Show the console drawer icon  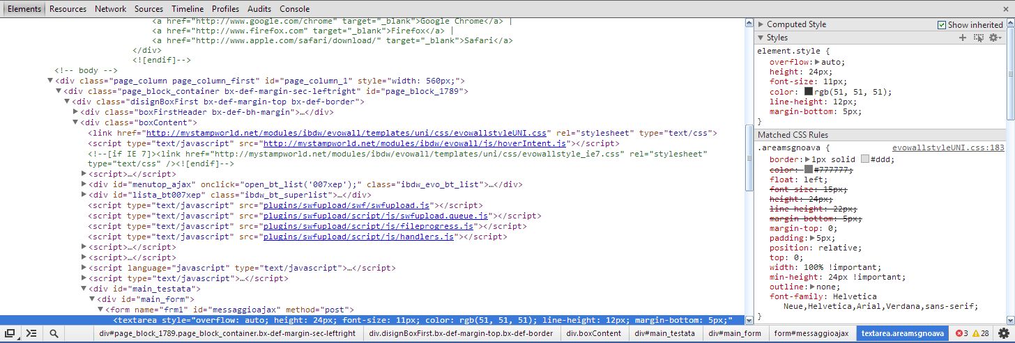point(32,334)
